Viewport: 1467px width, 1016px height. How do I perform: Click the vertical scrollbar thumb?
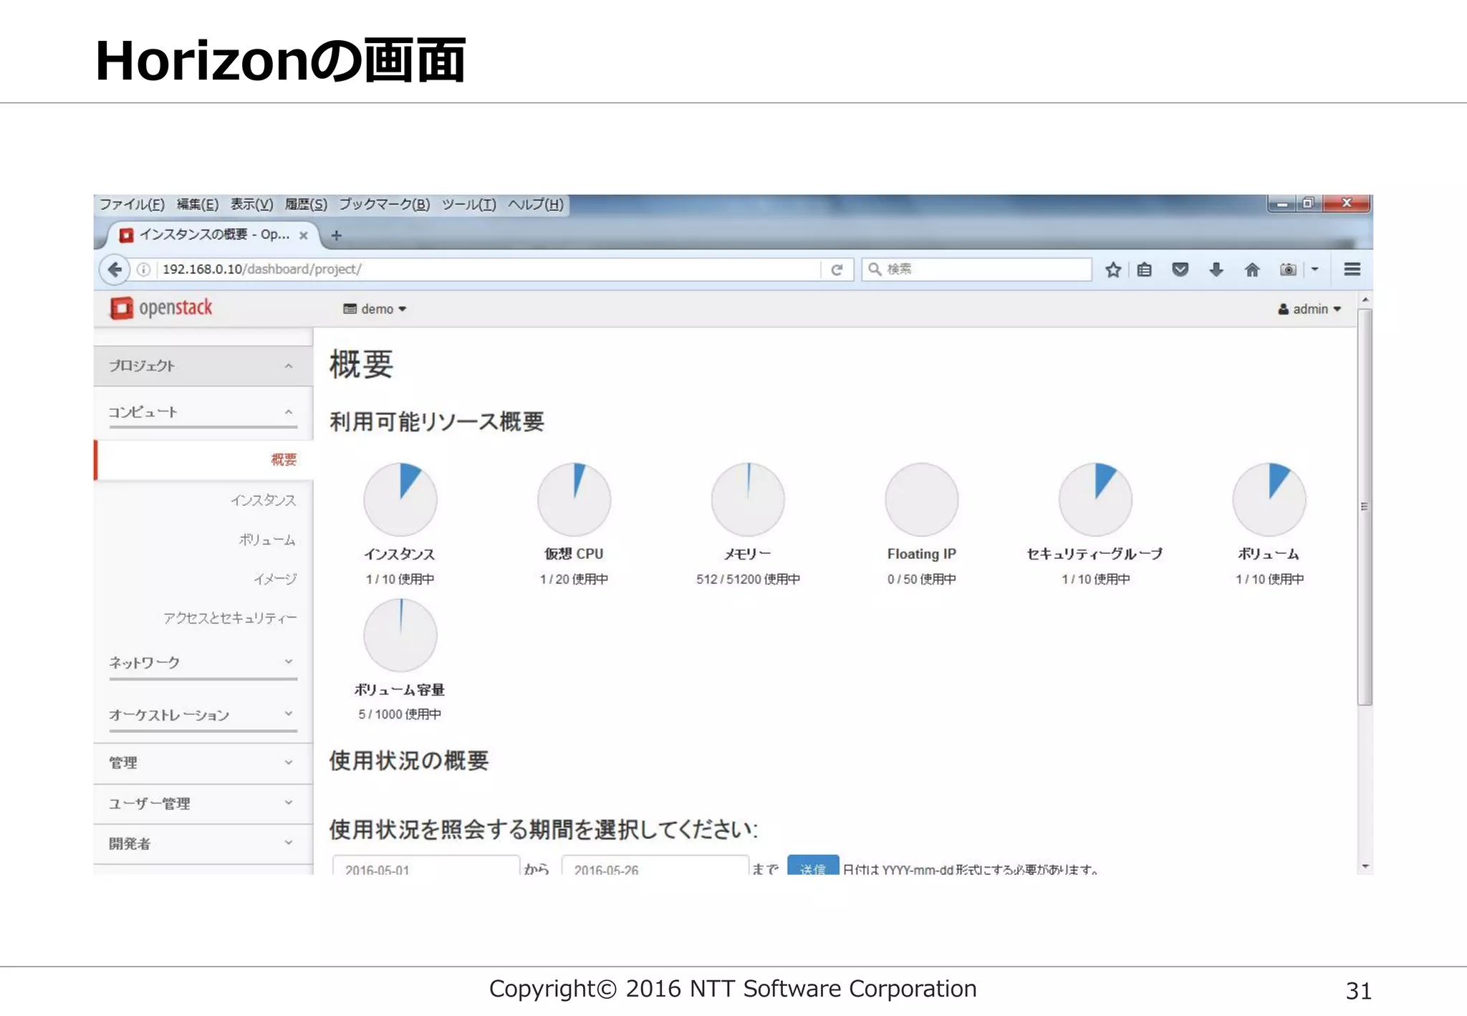(x=1365, y=507)
